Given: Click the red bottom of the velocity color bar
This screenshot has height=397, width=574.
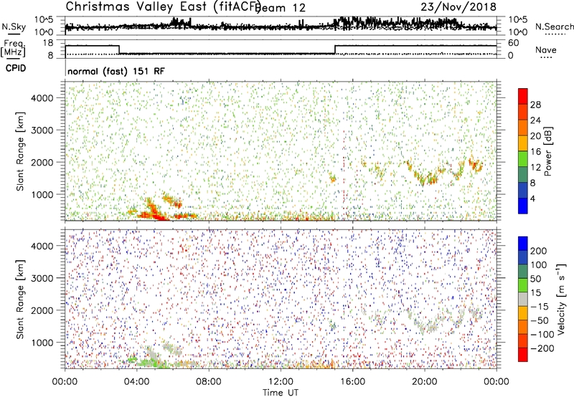Looking at the screenshot, I should tap(523, 355).
